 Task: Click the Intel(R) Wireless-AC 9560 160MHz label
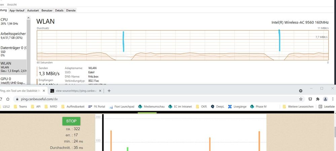(300, 22)
